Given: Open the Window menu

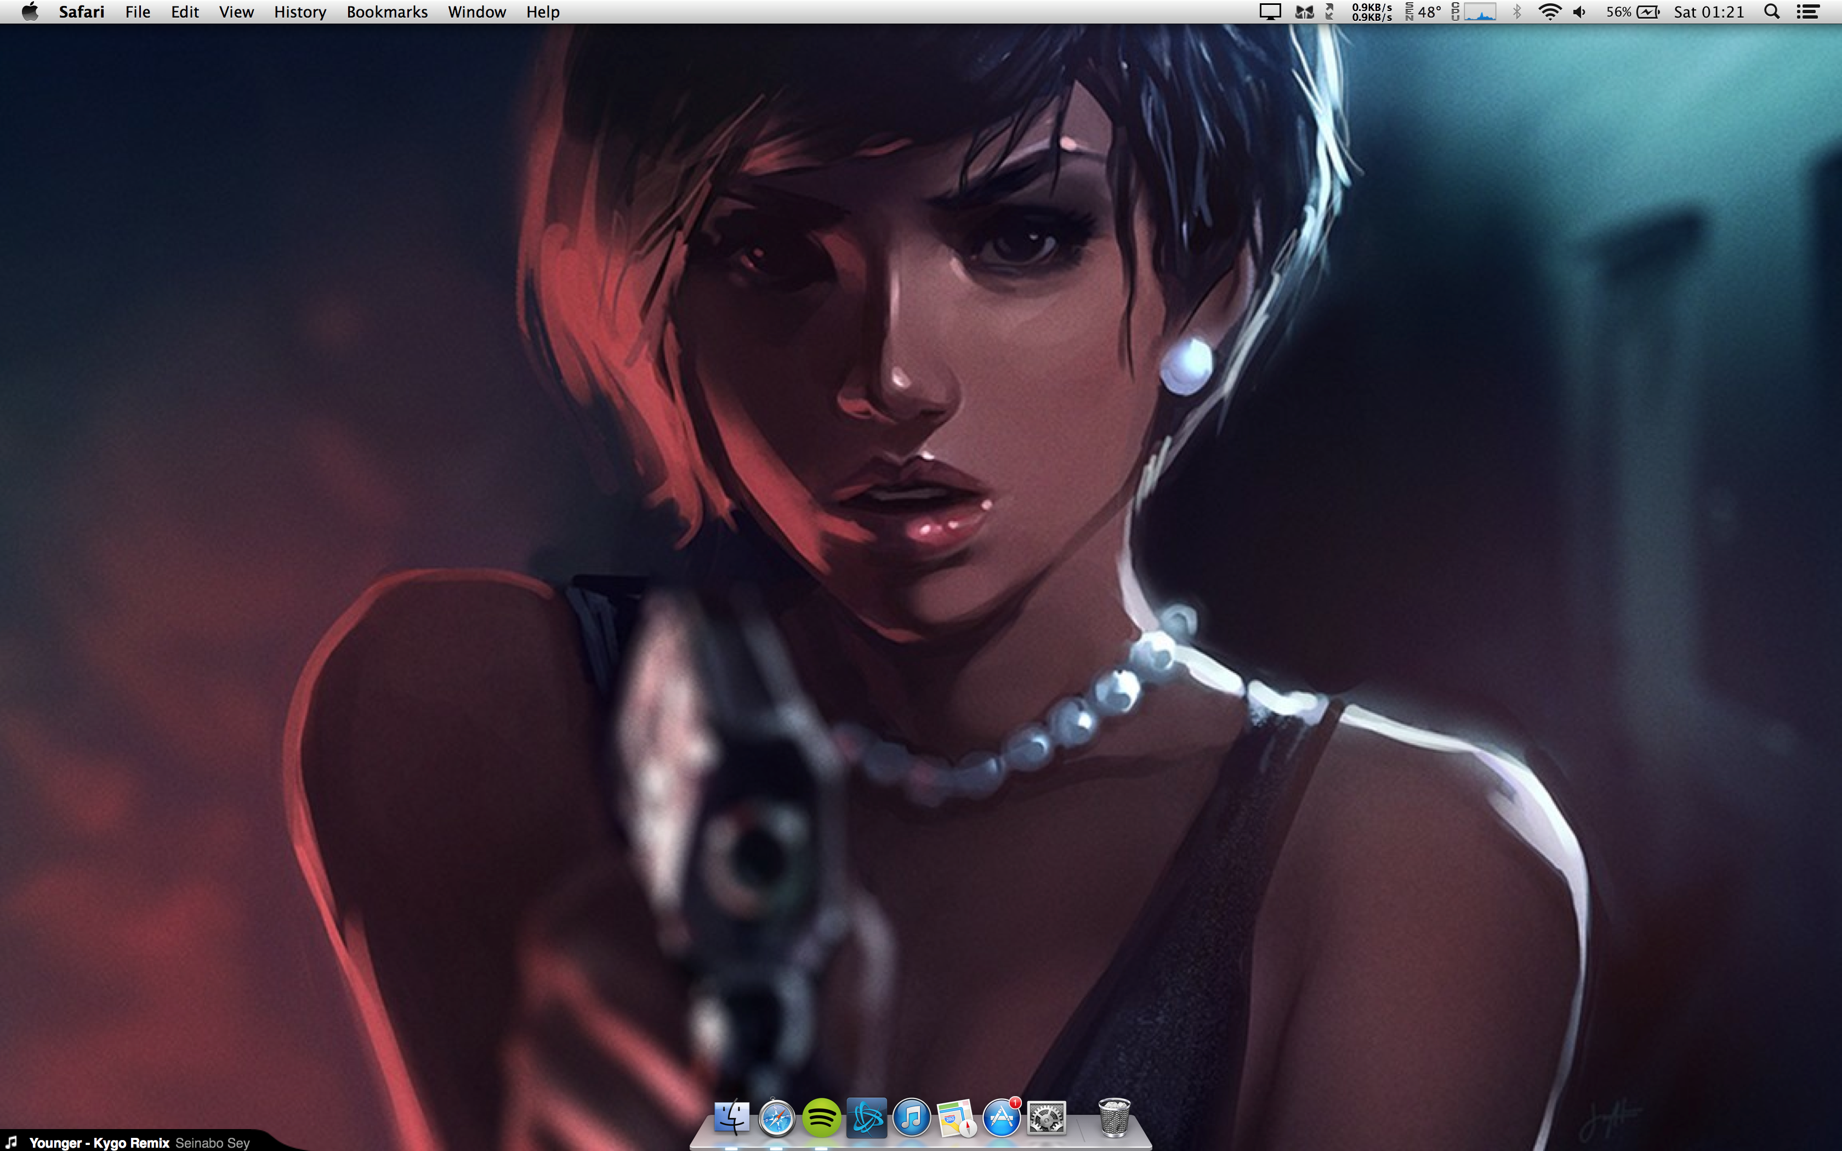Looking at the screenshot, I should 476,12.
